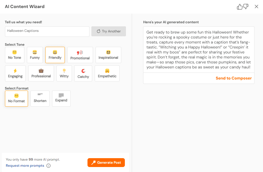The height and width of the screenshot is (172, 263).
Task: Click Send to Composer link
Action: coord(234,78)
